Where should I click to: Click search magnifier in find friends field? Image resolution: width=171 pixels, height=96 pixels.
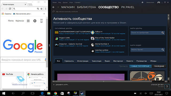click(163, 50)
